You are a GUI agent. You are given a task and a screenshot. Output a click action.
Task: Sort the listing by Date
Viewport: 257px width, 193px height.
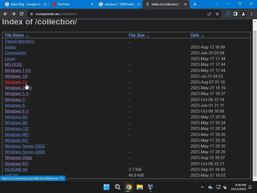pyautogui.click(x=195, y=35)
